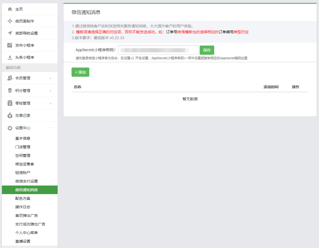Collapse 设置中心 with its minus sign
The width and height of the screenshot is (319, 248).
[x=51, y=128]
